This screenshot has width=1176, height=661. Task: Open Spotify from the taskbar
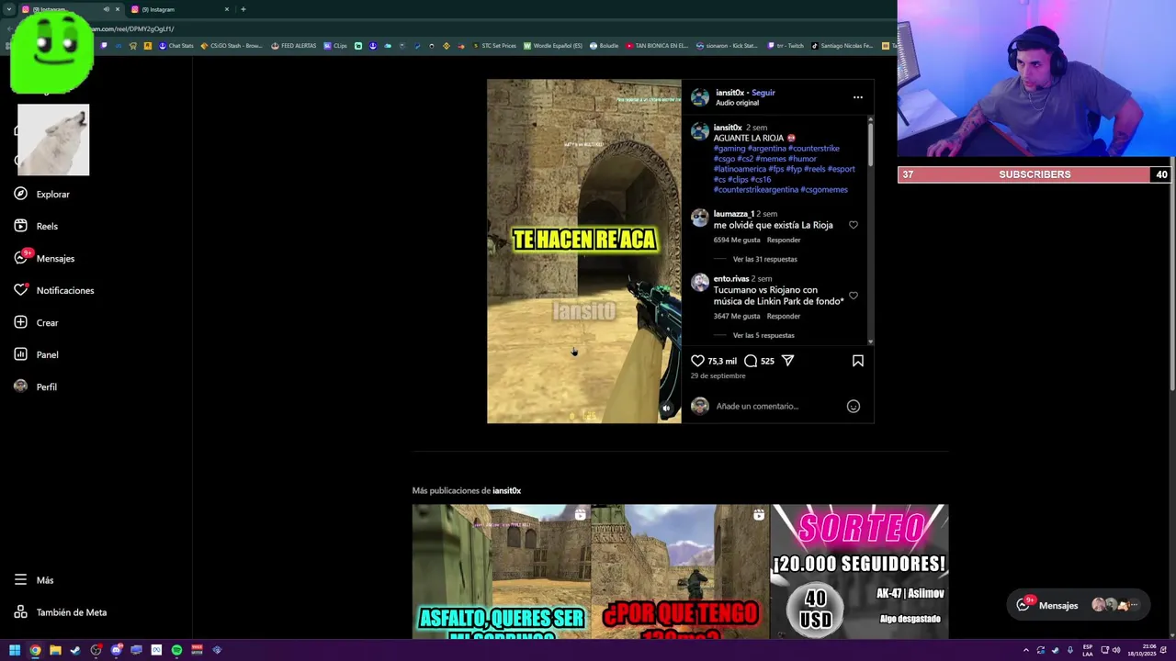pos(176,650)
